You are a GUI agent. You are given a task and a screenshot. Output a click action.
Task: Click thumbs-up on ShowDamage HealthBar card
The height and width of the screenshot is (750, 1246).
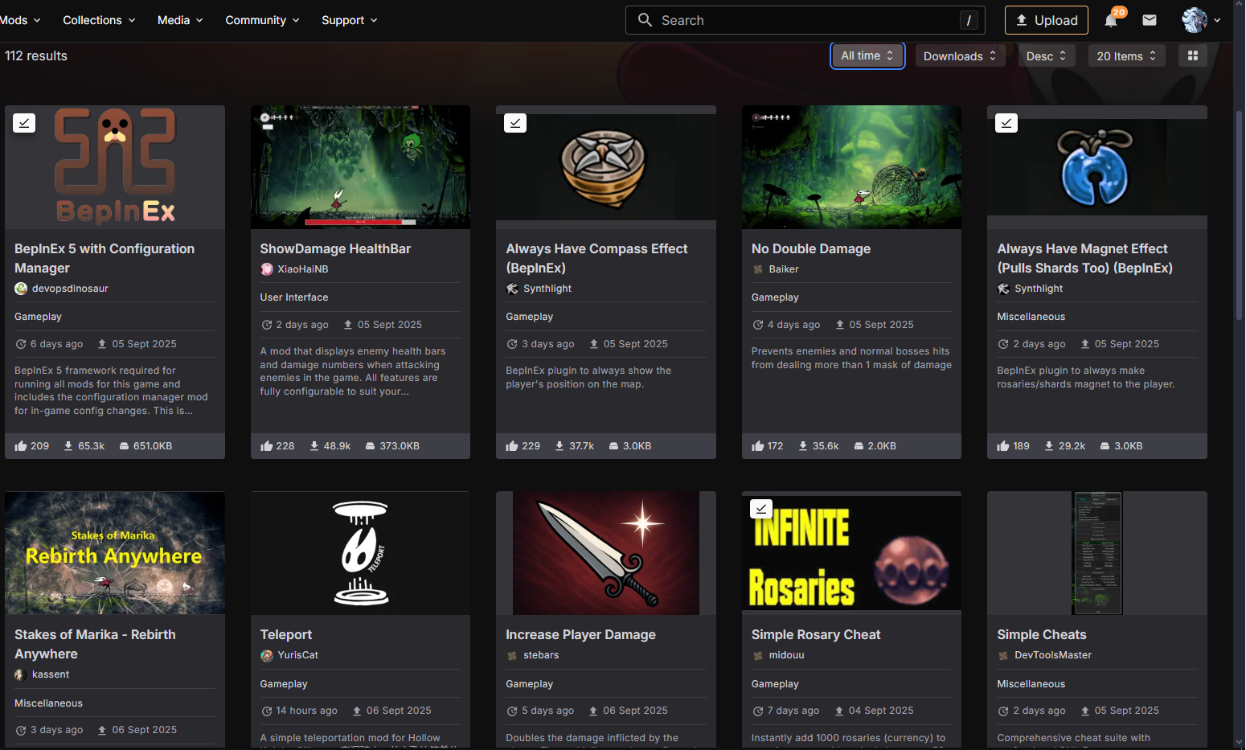tap(267, 446)
